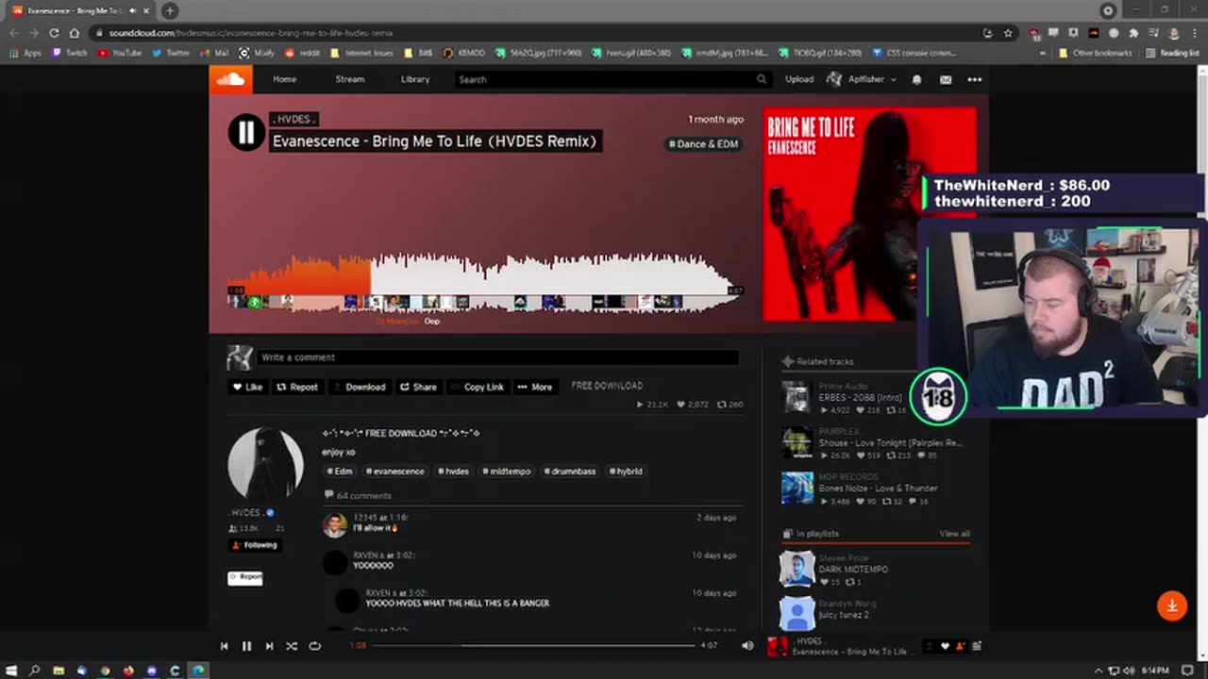The image size is (1208, 679).
Task: Expand the More options dropdown
Action: pos(534,387)
